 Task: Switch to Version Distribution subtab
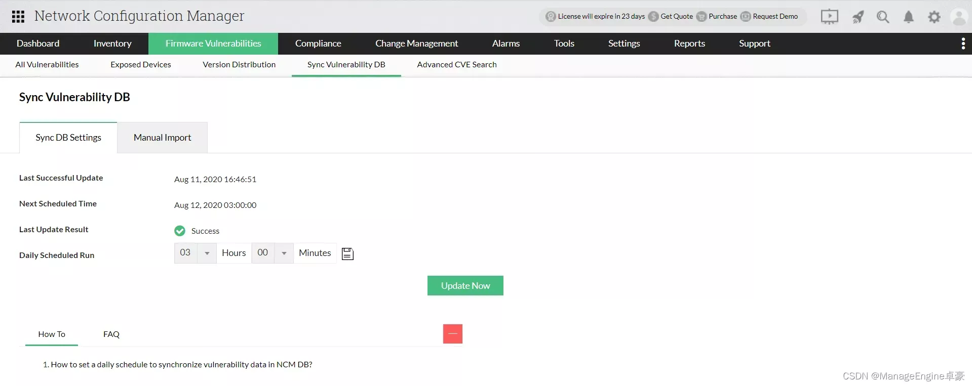(x=239, y=65)
